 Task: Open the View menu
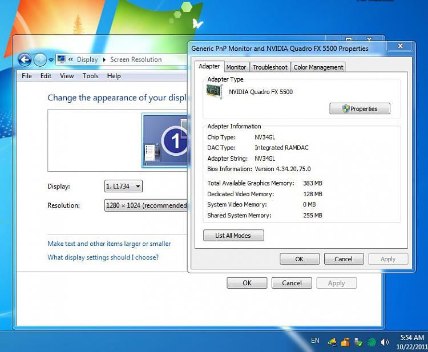[67, 76]
